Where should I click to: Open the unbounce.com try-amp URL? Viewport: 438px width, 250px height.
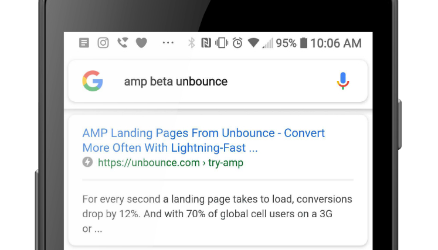coord(171,163)
